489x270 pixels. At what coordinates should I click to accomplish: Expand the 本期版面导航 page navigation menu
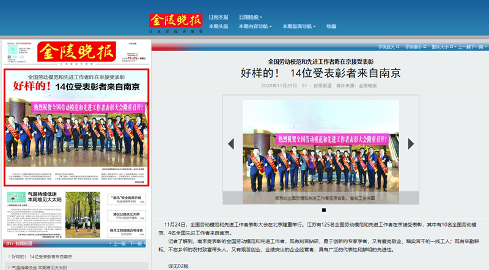(299, 26)
